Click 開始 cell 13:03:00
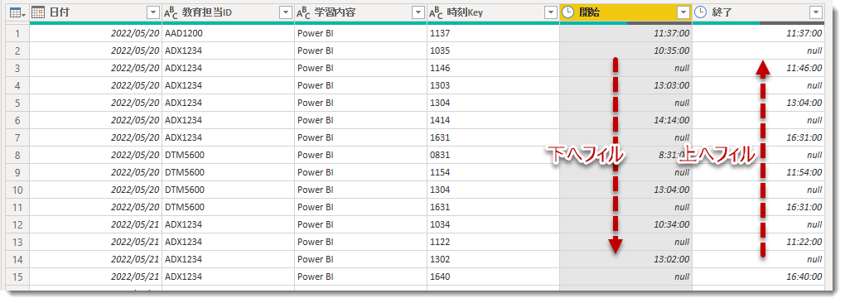This screenshot has width=845, height=303. pos(625,85)
